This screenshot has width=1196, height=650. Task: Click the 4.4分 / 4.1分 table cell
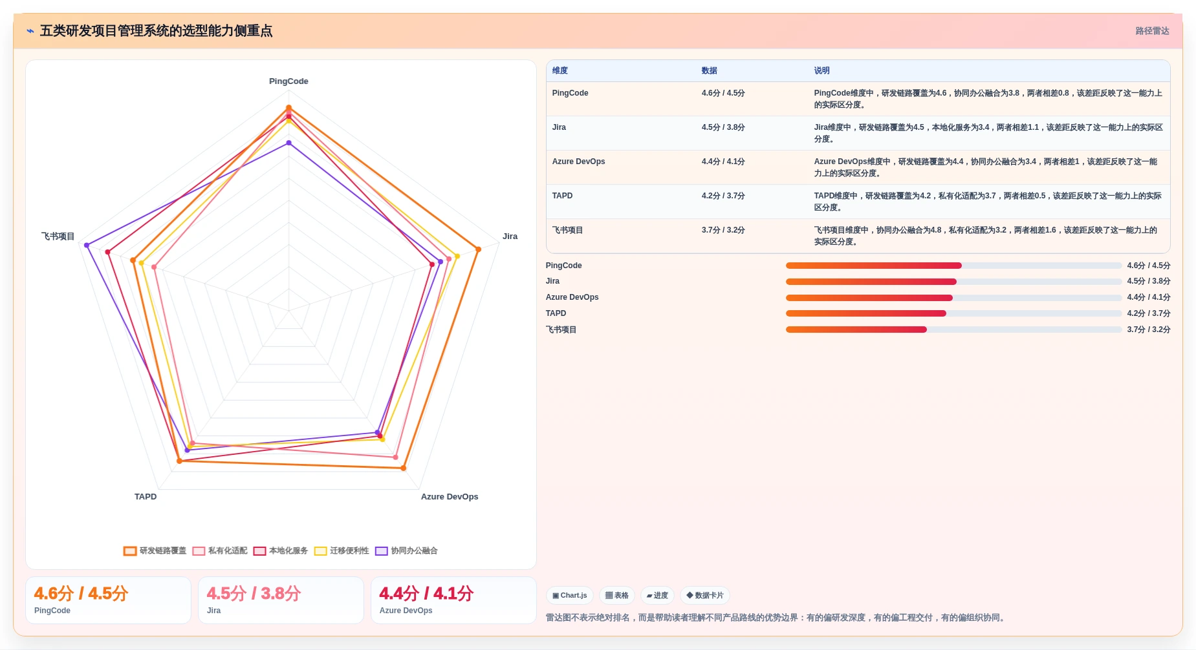tap(723, 162)
